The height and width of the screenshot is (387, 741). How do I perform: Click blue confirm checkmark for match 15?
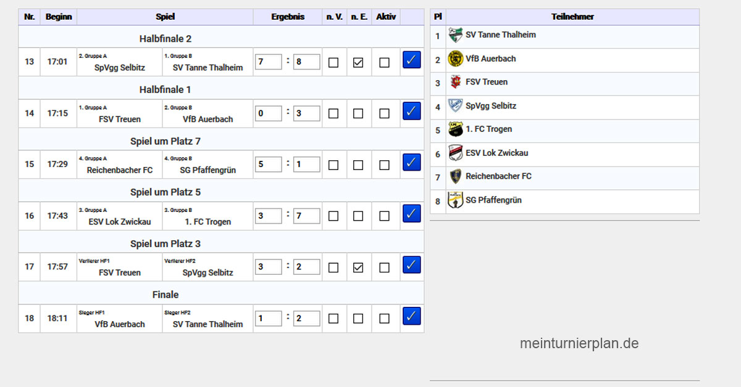coord(412,162)
